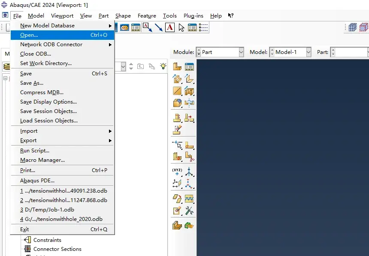
Task: Click the light bulb icon in model tree
Action: click(x=163, y=66)
